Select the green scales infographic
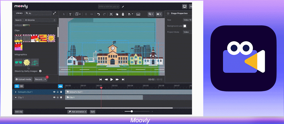Screen dimensions: 284x124 pos(35,62)
